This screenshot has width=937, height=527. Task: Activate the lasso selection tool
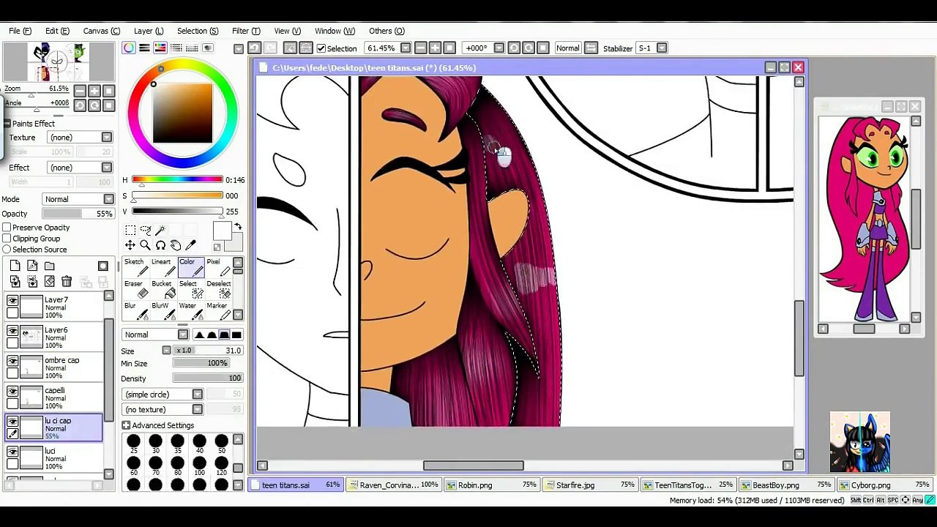(x=145, y=230)
